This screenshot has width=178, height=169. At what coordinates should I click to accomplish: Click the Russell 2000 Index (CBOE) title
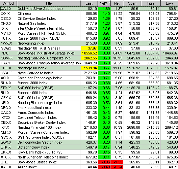[x=39, y=38]
